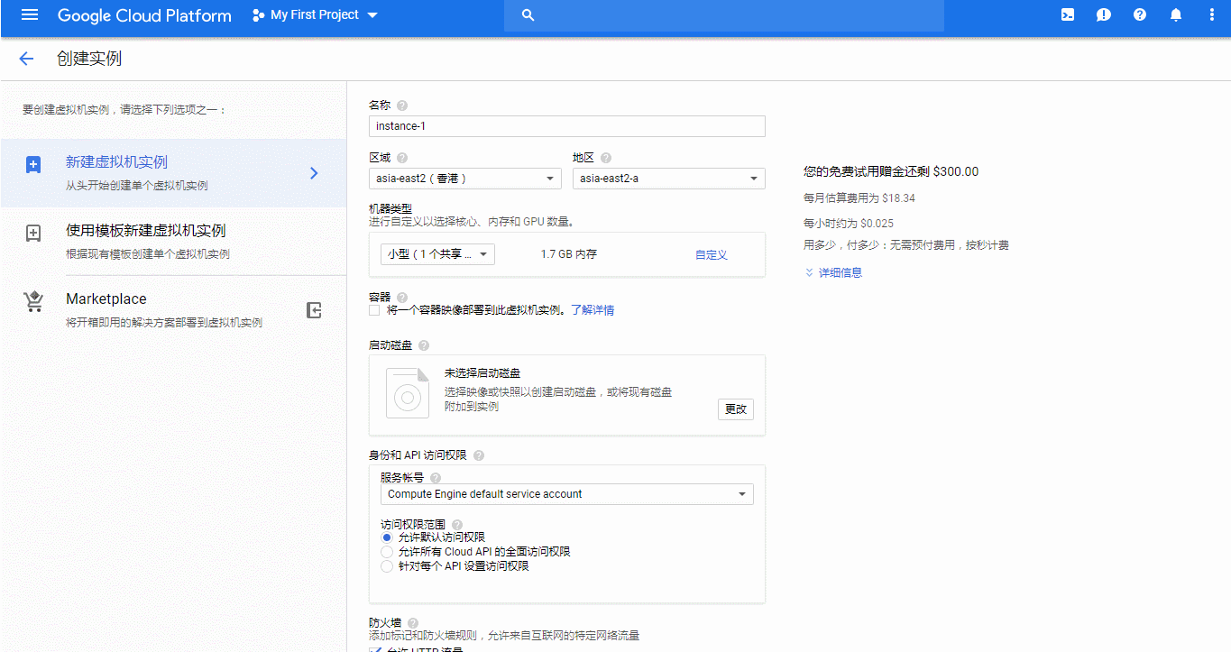Open the hamburger navigation menu
This screenshot has width=1231, height=652.
click(30, 15)
